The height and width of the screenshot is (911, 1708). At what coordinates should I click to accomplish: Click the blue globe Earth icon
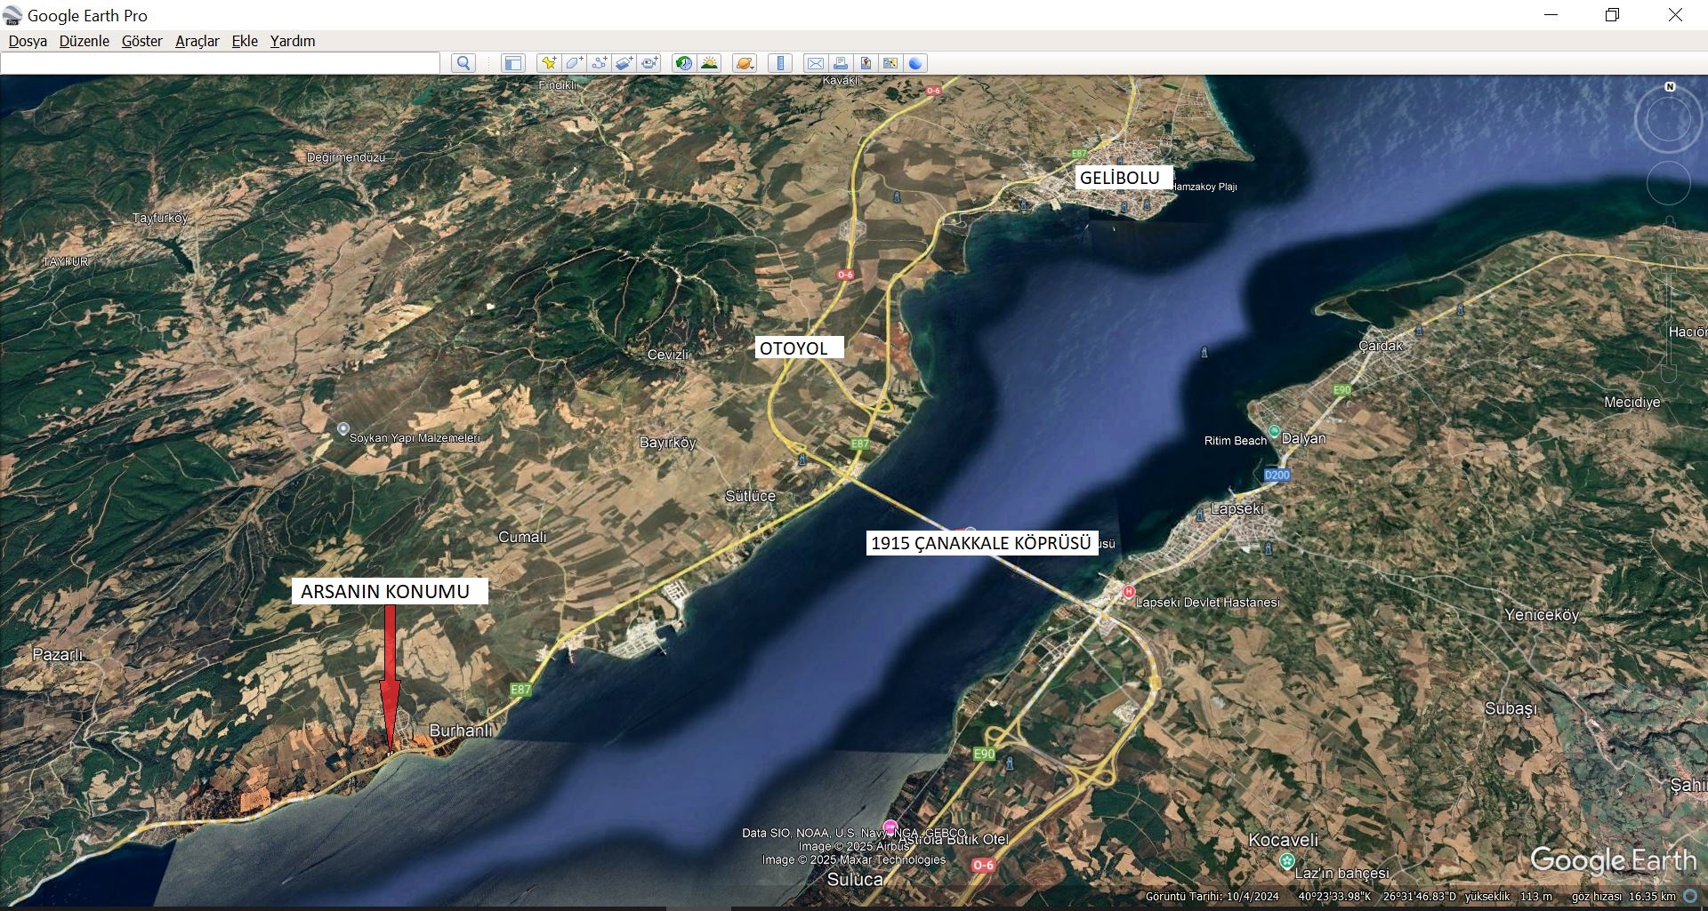point(915,63)
